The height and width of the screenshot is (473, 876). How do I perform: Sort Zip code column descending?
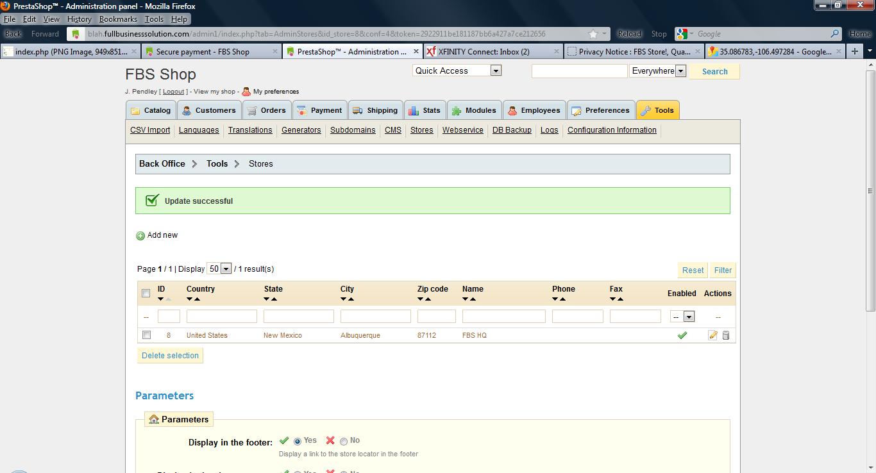[420, 299]
